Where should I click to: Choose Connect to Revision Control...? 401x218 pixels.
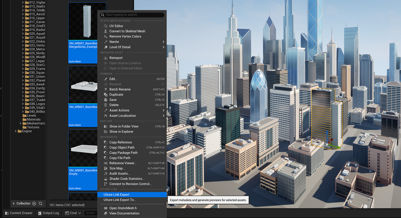(x=132, y=184)
